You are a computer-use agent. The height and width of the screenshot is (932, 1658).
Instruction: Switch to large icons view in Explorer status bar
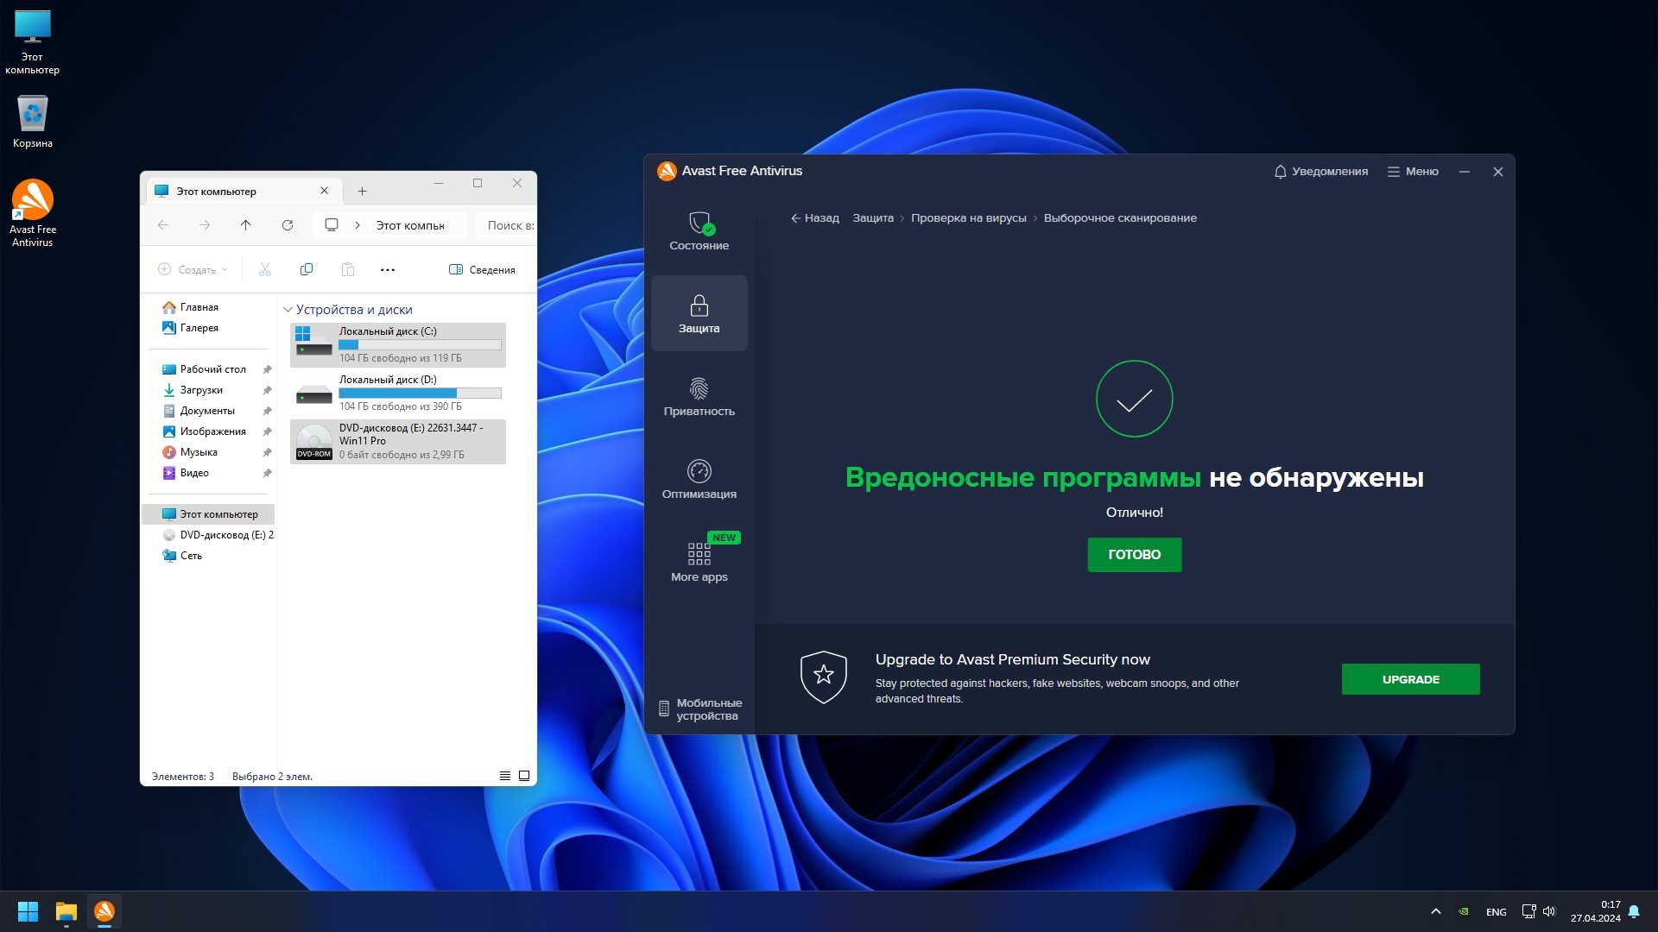(524, 776)
